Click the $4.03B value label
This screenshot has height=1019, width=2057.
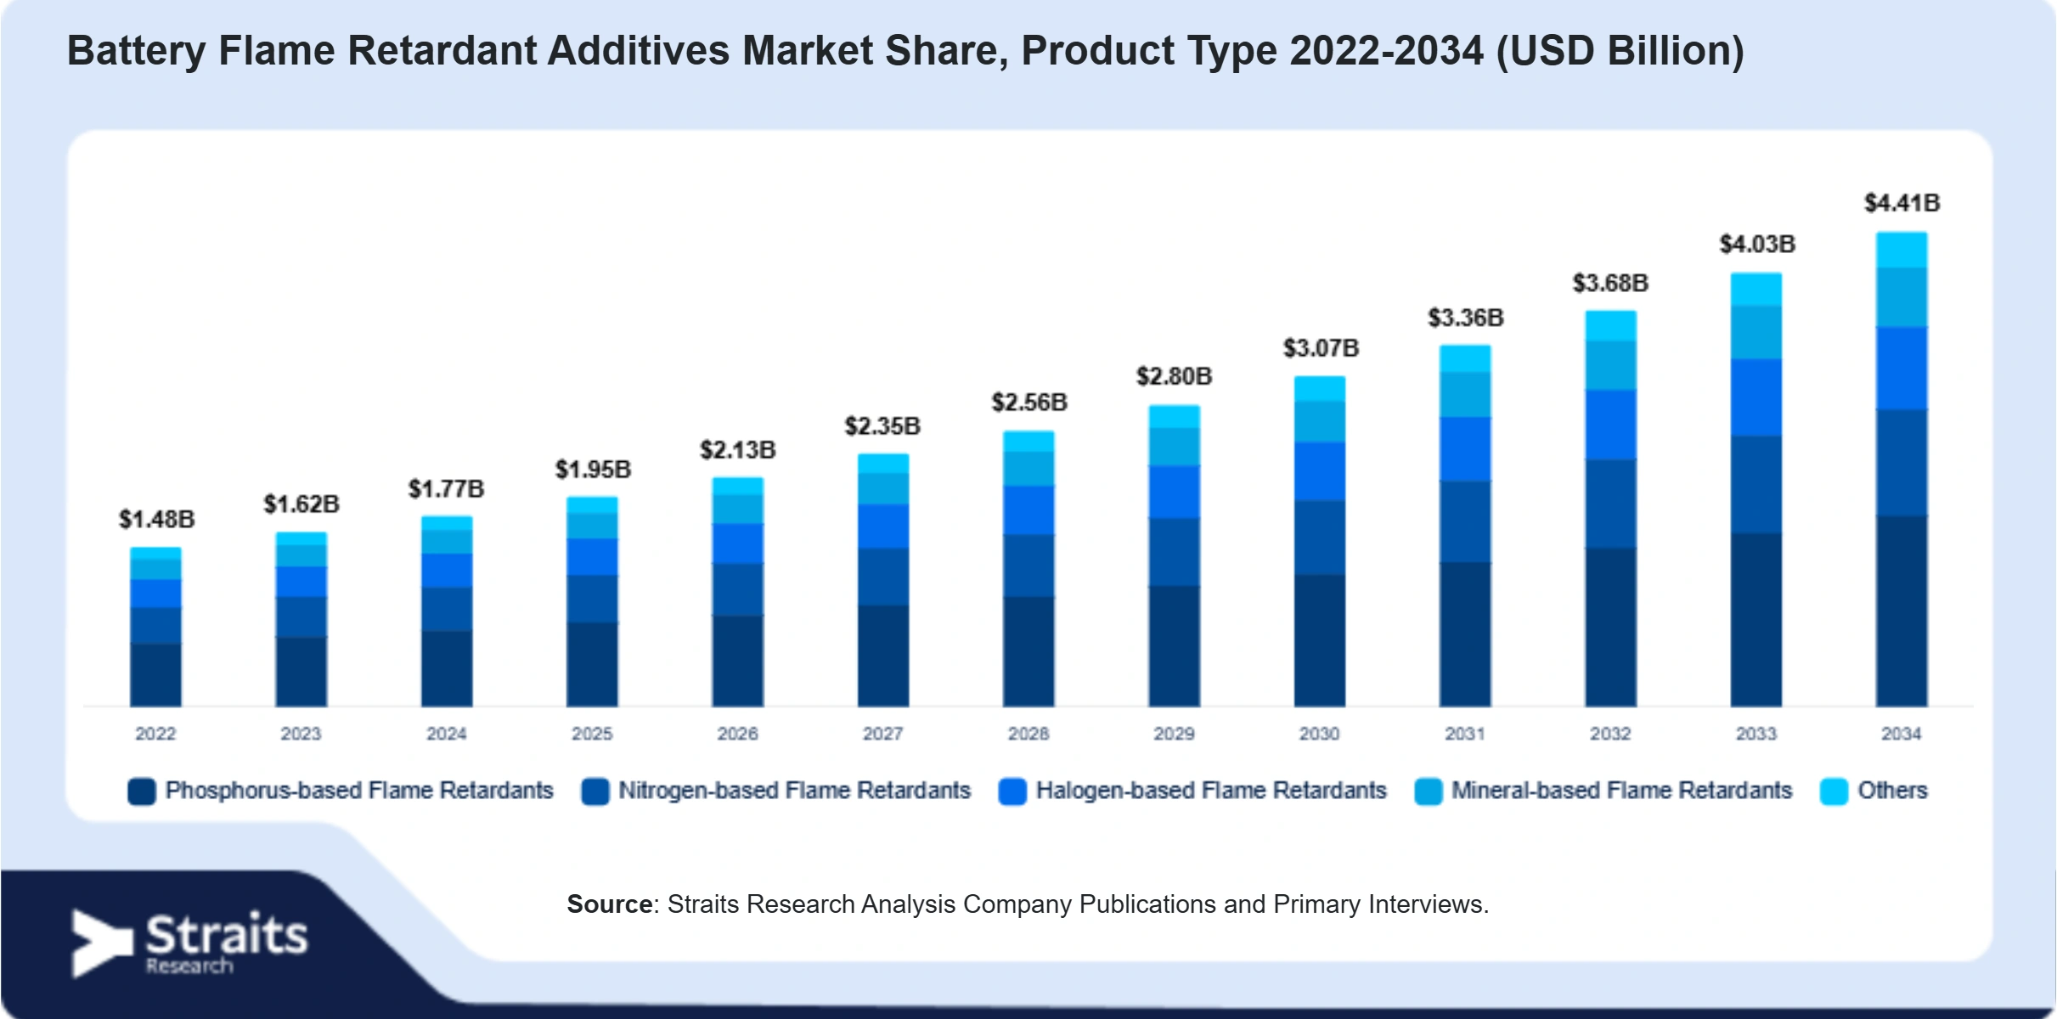pyautogui.click(x=1757, y=245)
